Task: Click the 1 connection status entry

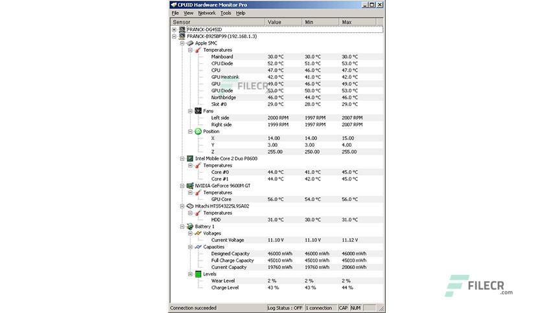Action: coord(320,308)
